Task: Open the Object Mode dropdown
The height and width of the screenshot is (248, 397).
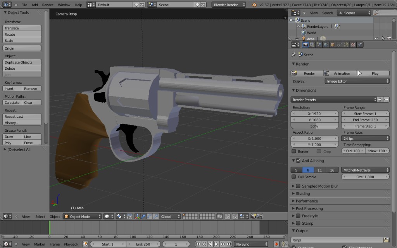Action: 81,217
